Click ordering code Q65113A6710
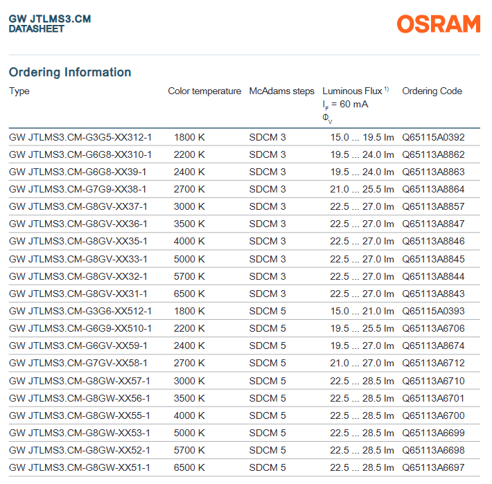Viewport: 492px width, 484px height. (x=433, y=381)
